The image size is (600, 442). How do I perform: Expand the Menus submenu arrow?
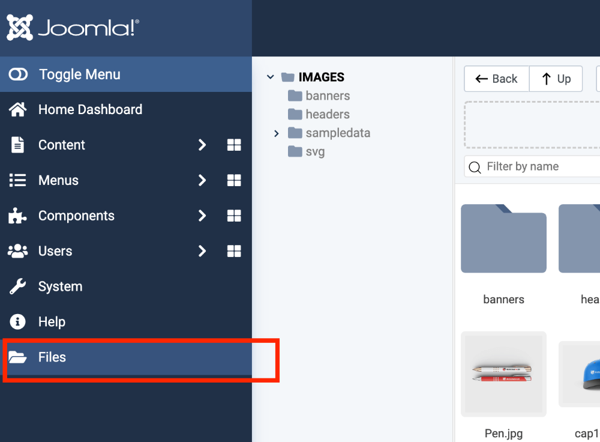(202, 181)
